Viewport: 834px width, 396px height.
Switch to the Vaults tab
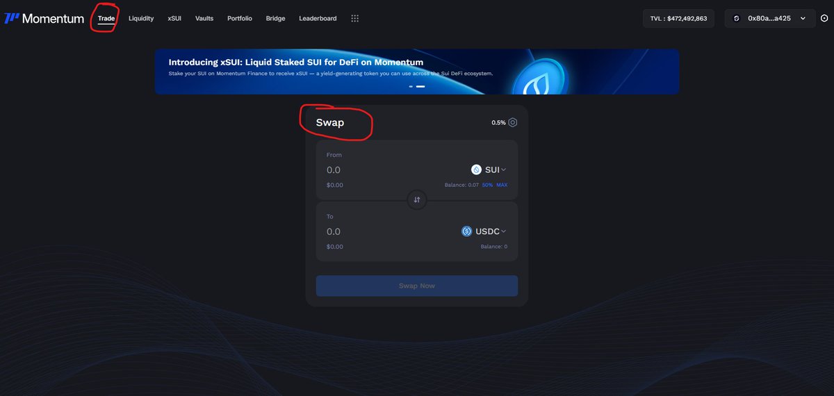coord(204,19)
